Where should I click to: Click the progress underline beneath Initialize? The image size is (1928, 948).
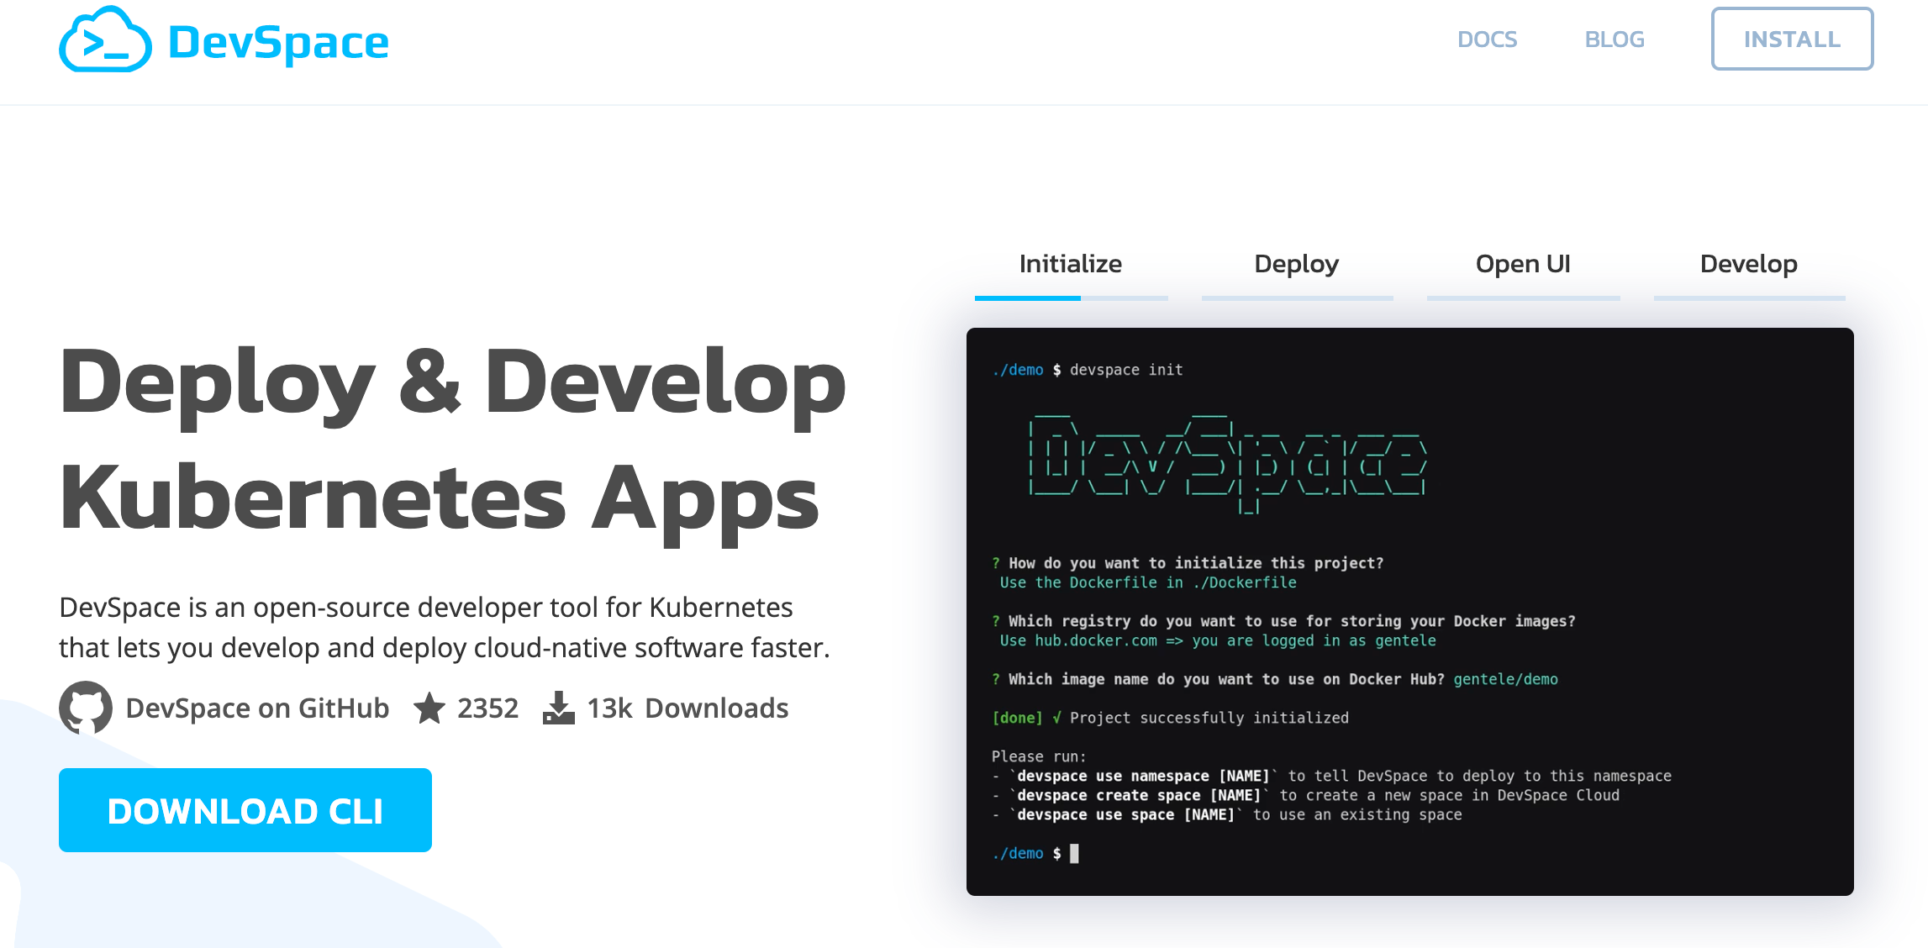click(x=1027, y=298)
